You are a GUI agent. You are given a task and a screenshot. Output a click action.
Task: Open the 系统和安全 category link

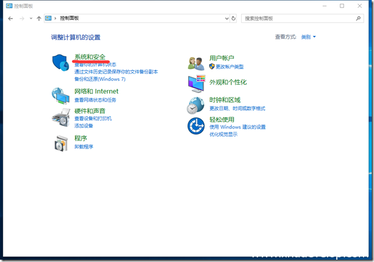[x=90, y=58]
